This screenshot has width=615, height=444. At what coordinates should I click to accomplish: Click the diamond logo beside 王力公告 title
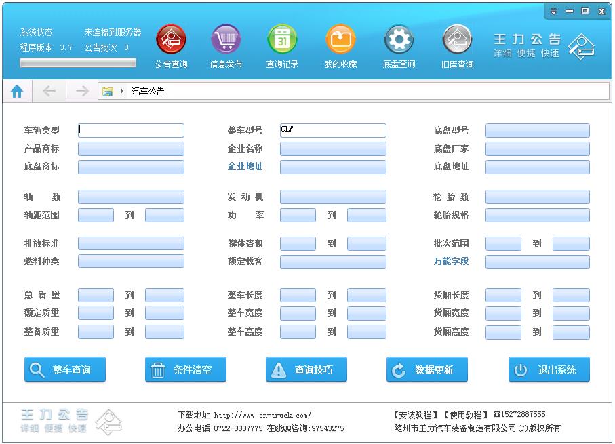pos(582,46)
